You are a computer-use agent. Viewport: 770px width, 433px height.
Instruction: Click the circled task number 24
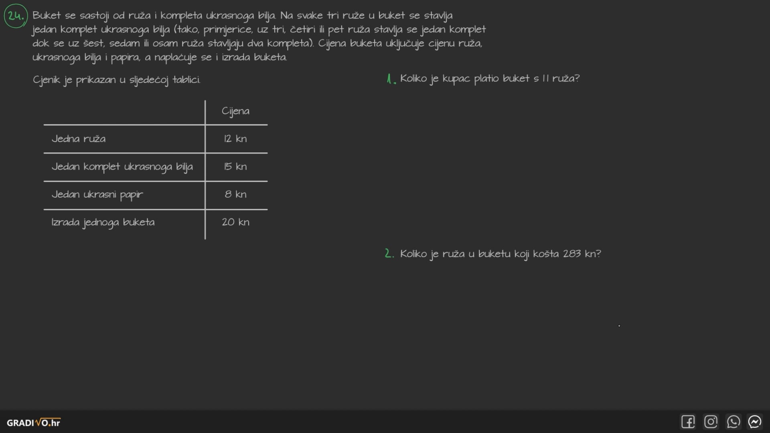(16, 16)
